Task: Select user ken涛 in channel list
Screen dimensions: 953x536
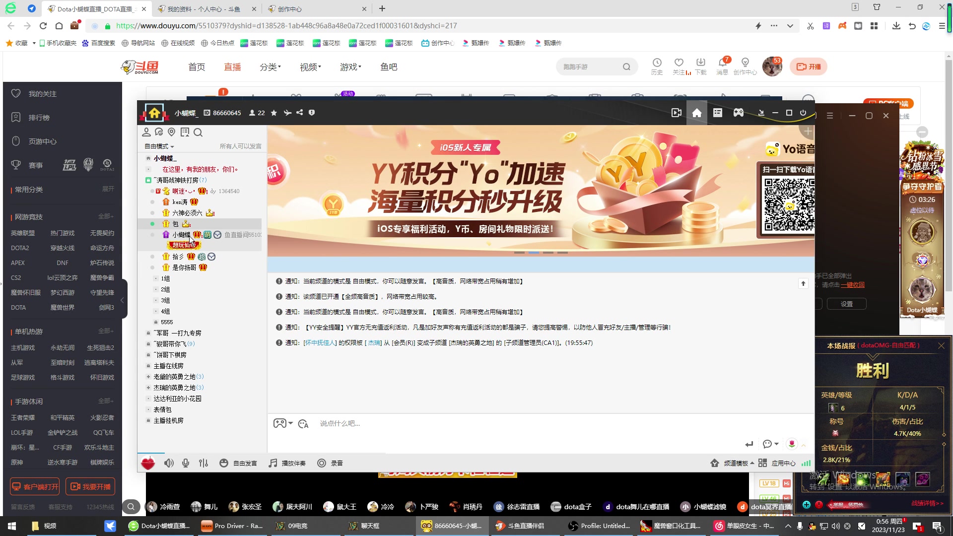Action: [180, 202]
